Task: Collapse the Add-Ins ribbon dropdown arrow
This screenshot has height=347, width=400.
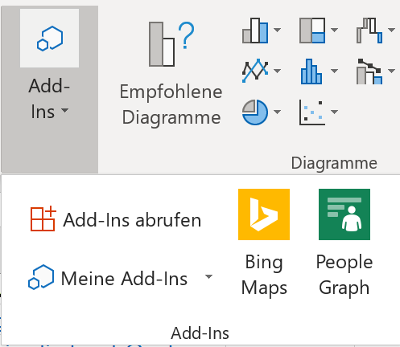Action: coord(64,110)
